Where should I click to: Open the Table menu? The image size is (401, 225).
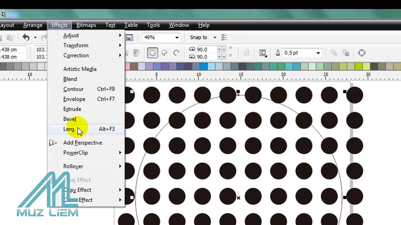131,25
